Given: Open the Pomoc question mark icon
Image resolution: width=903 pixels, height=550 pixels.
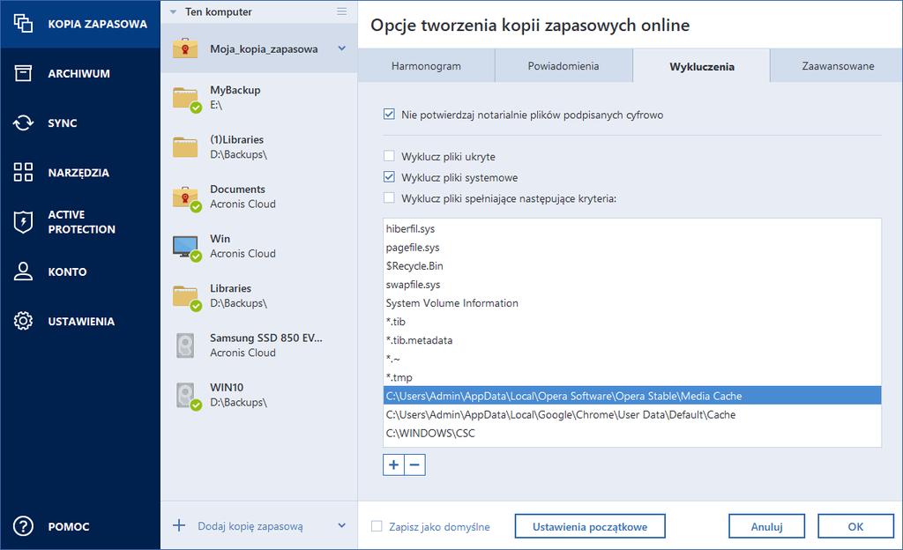Looking at the screenshot, I should [x=23, y=526].
